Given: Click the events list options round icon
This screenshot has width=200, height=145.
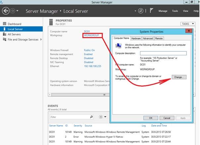Looking at the screenshot, I should point(101,117).
